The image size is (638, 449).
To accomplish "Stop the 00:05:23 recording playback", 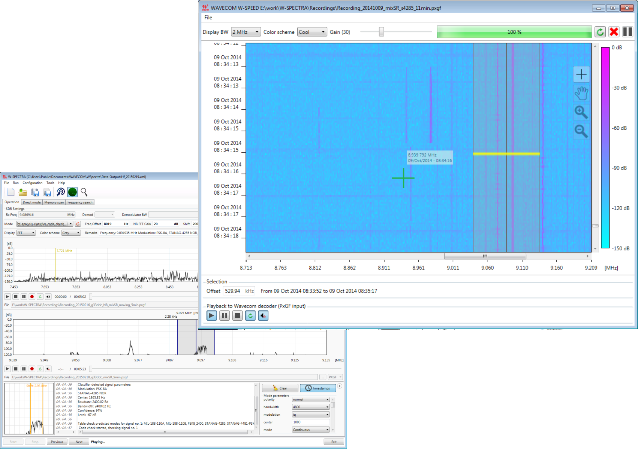I will (15, 369).
